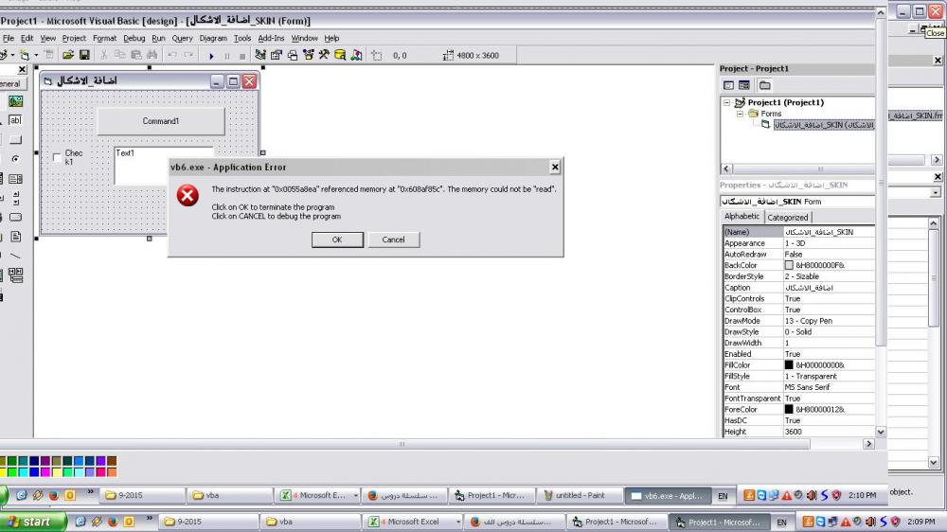Viewport: 947px width, 532px height.
Task: Click View Object in Project panel
Action: point(744,85)
